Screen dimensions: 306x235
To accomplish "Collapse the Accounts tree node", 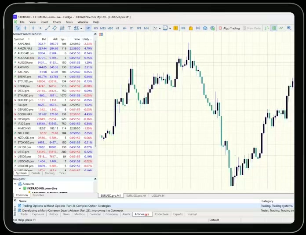I will click(15, 184).
